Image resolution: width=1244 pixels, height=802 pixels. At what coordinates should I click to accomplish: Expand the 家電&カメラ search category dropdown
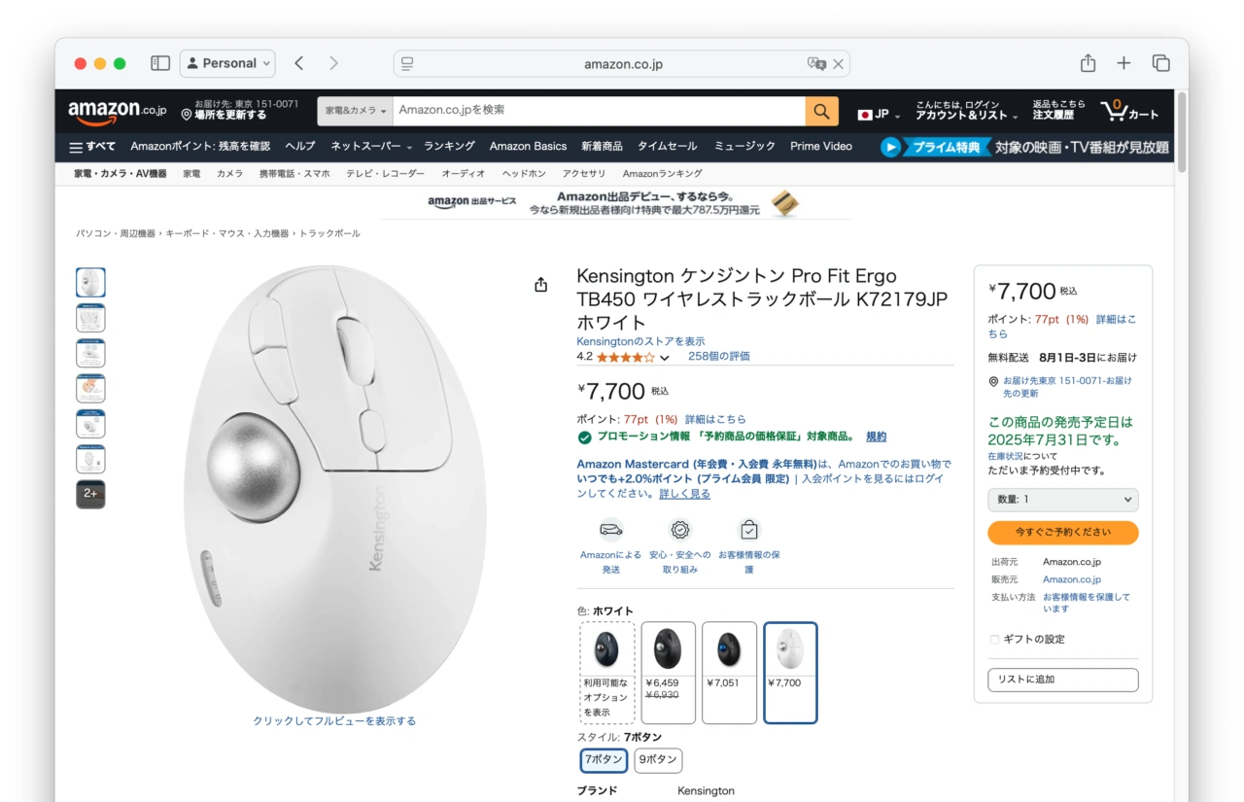pyautogui.click(x=356, y=111)
